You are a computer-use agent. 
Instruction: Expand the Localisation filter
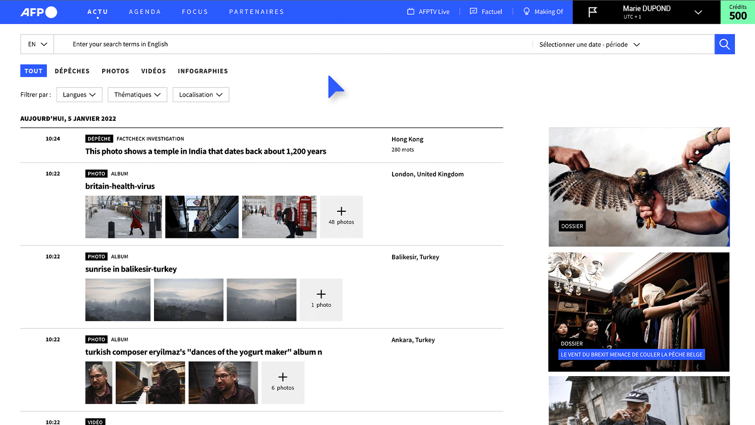coord(201,95)
